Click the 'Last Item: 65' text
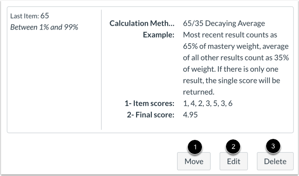 (30, 16)
